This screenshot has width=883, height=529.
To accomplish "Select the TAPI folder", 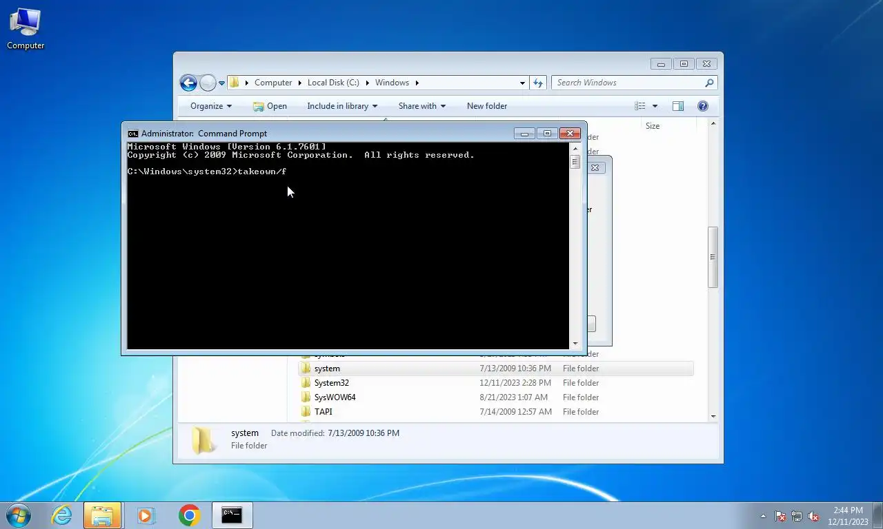I will 323,412.
